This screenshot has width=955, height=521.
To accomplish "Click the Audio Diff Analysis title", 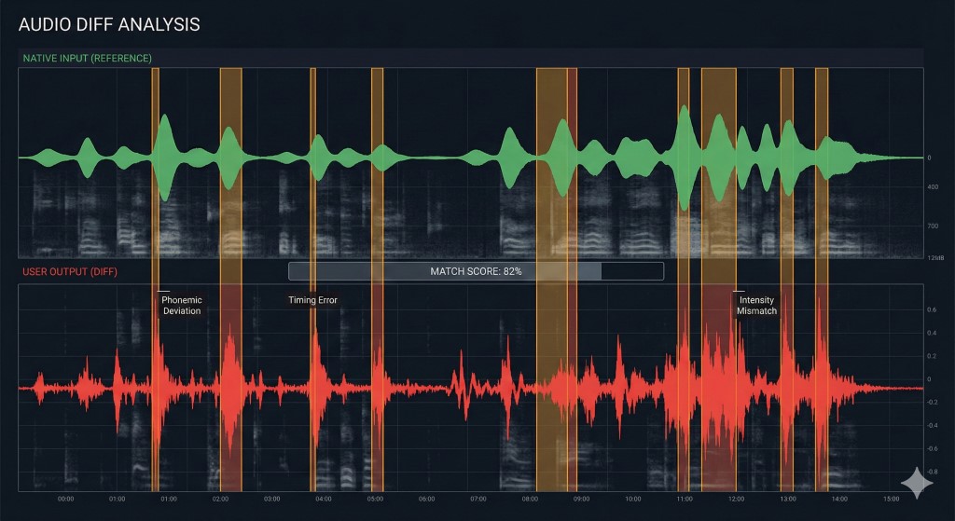I will tap(109, 24).
